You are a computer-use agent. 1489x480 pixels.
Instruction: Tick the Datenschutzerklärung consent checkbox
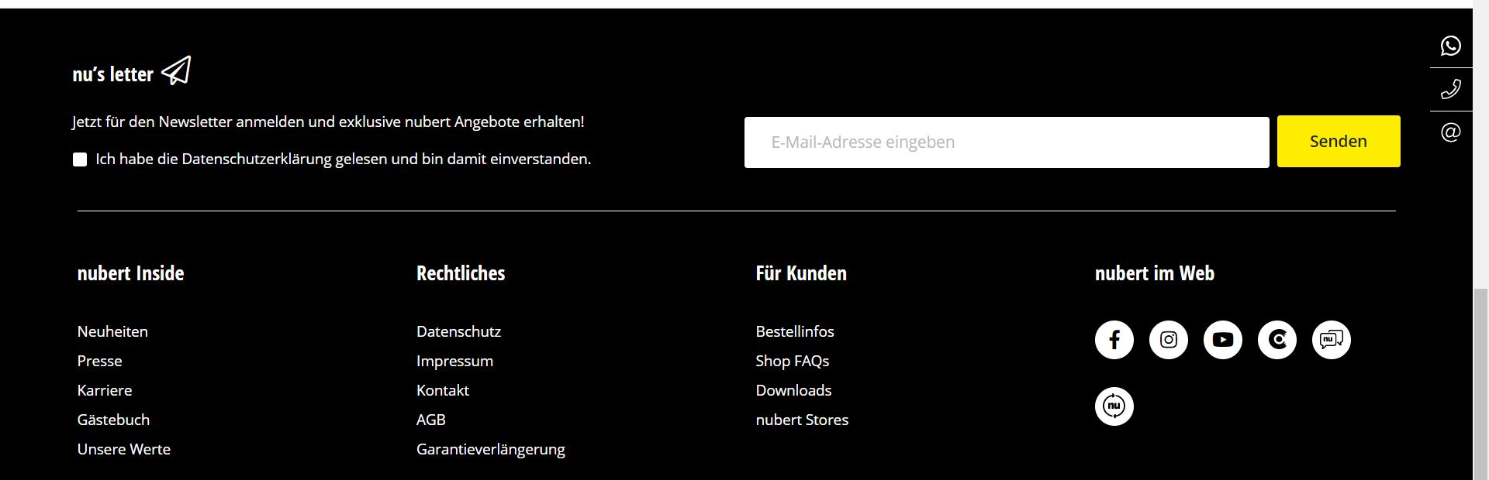point(80,159)
